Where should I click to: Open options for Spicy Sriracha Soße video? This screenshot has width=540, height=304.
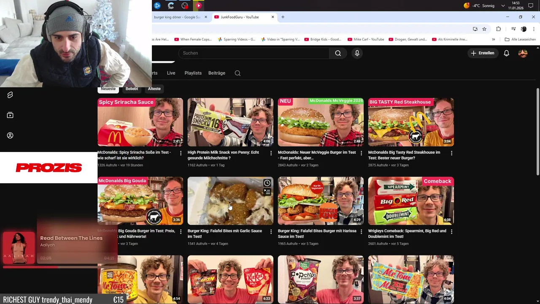[x=181, y=153]
